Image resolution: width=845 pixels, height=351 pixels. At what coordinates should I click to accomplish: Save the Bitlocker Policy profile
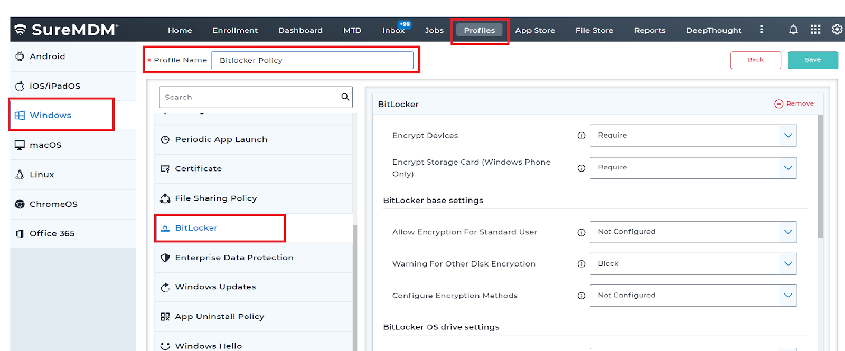(813, 60)
